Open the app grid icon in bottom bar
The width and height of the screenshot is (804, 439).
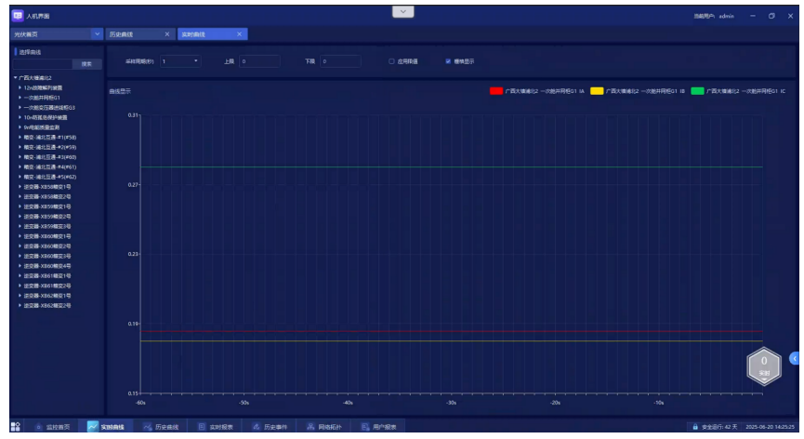pos(16,426)
